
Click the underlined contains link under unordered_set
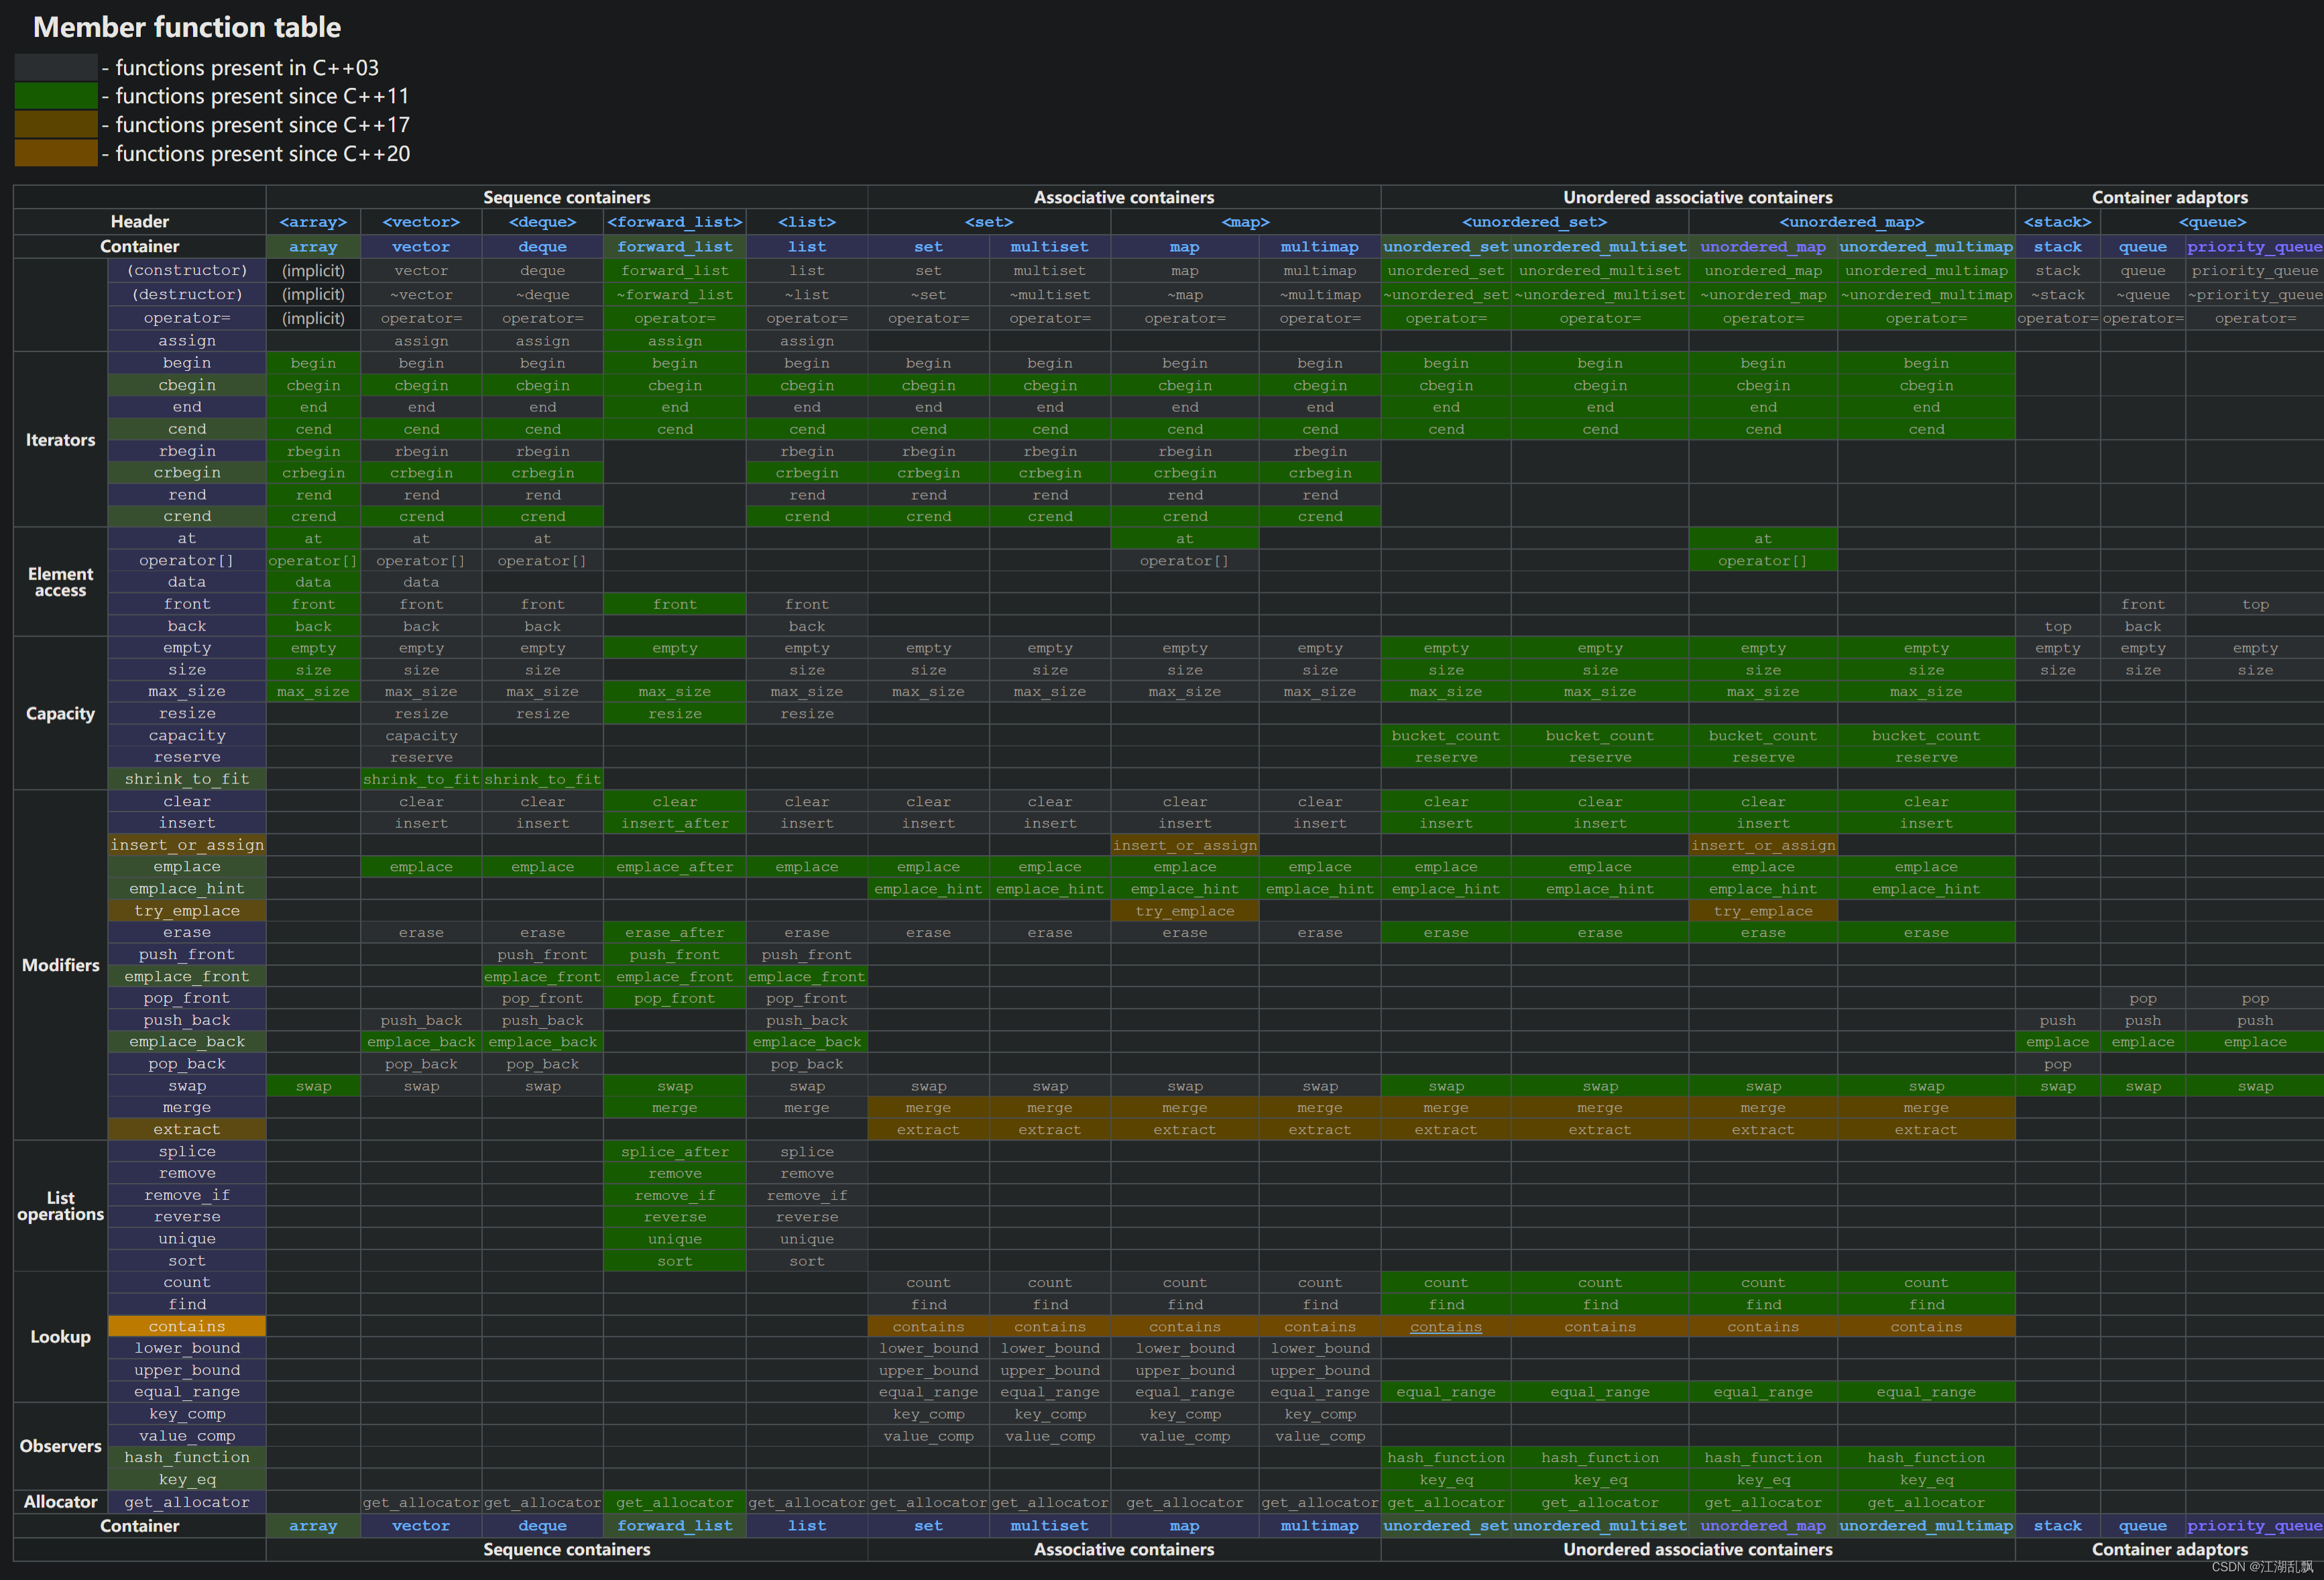(1445, 1327)
